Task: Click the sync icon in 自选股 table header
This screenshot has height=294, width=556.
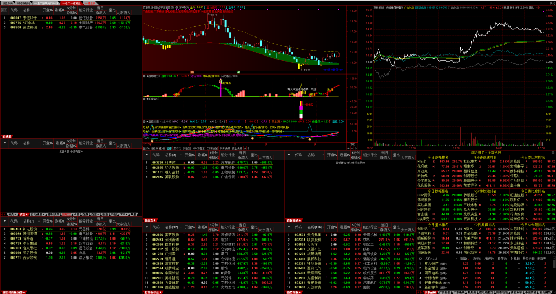Action: tap(3, 10)
